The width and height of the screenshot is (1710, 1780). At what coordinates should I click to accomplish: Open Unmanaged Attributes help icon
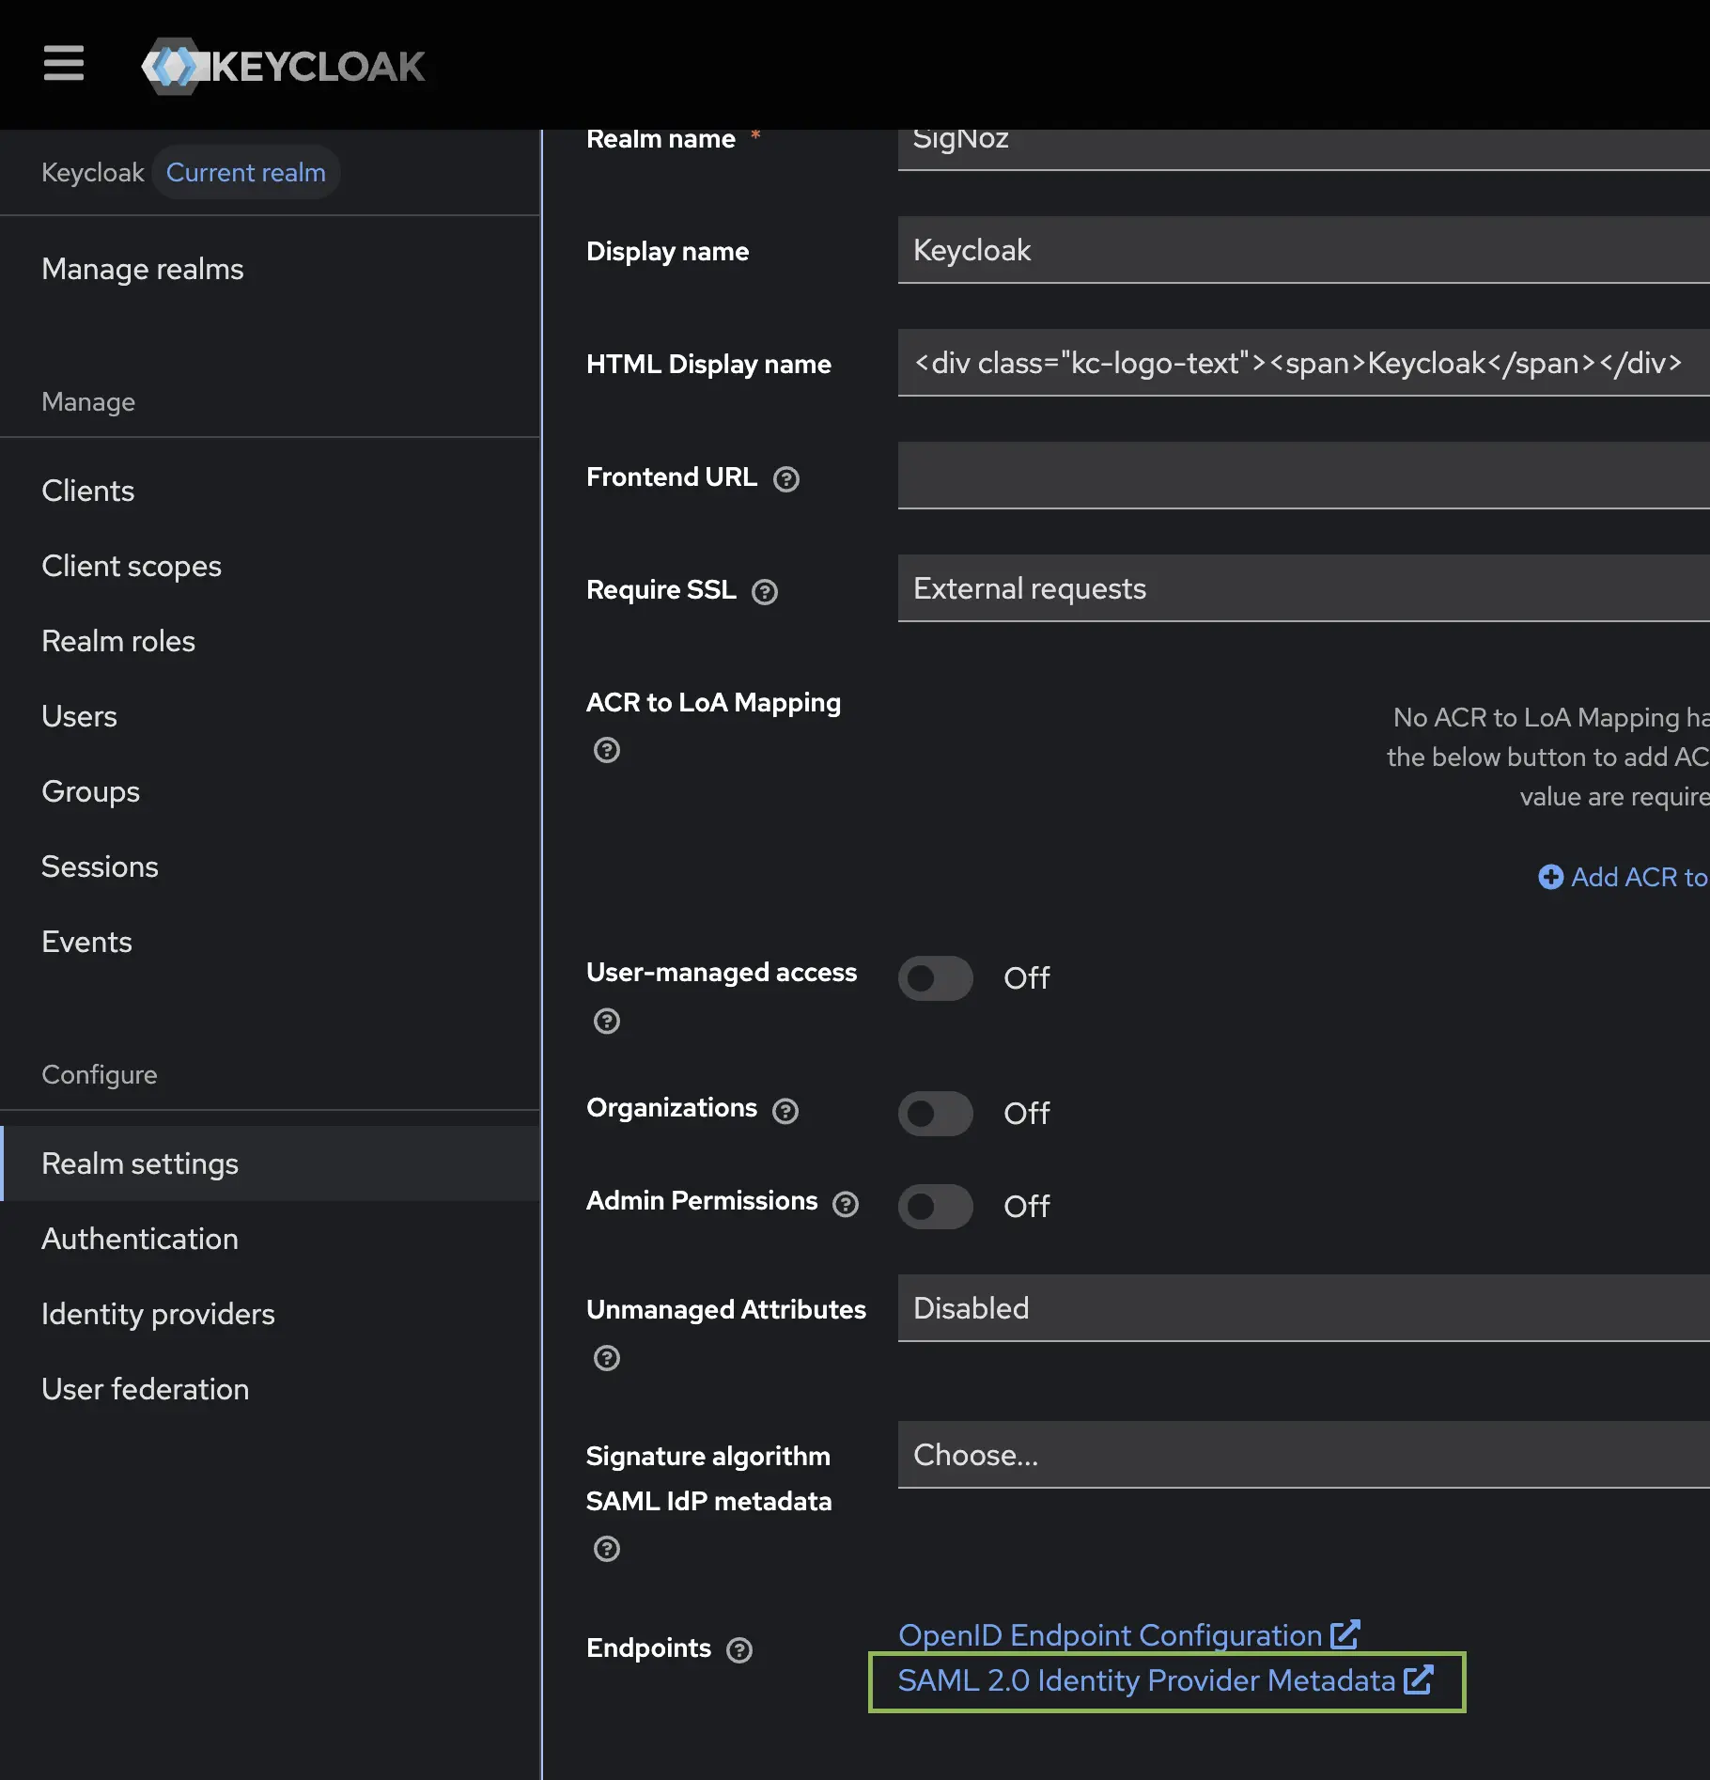coord(607,1358)
